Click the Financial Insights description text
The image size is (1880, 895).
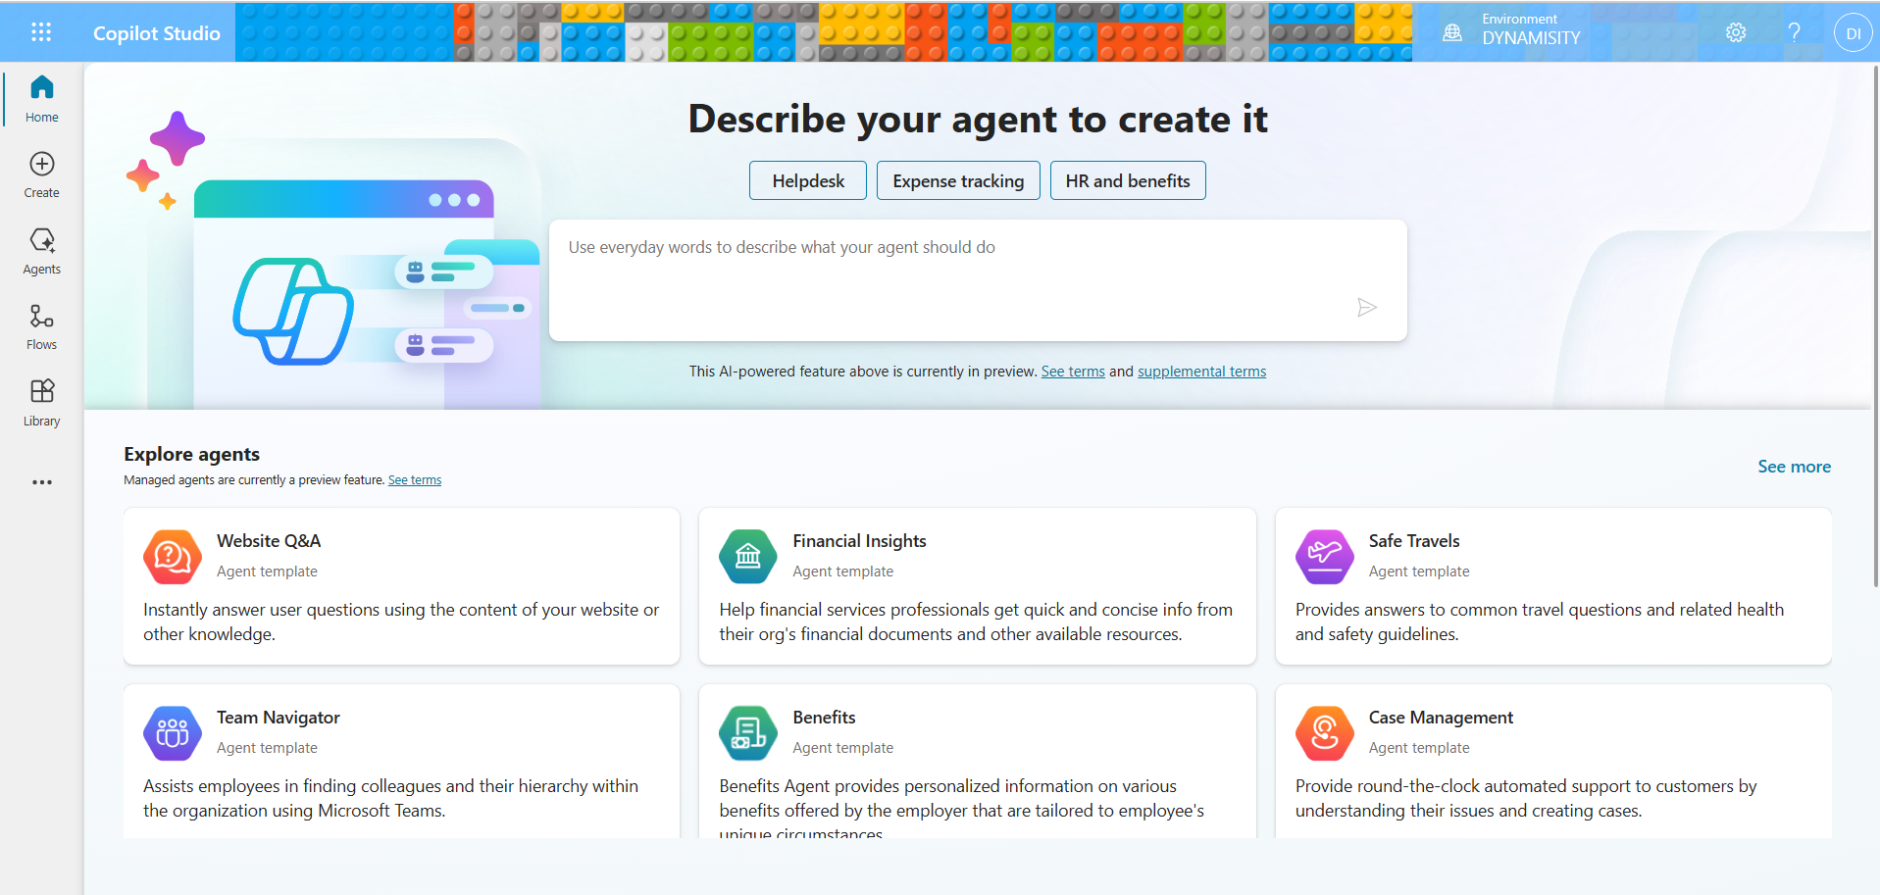tap(976, 622)
